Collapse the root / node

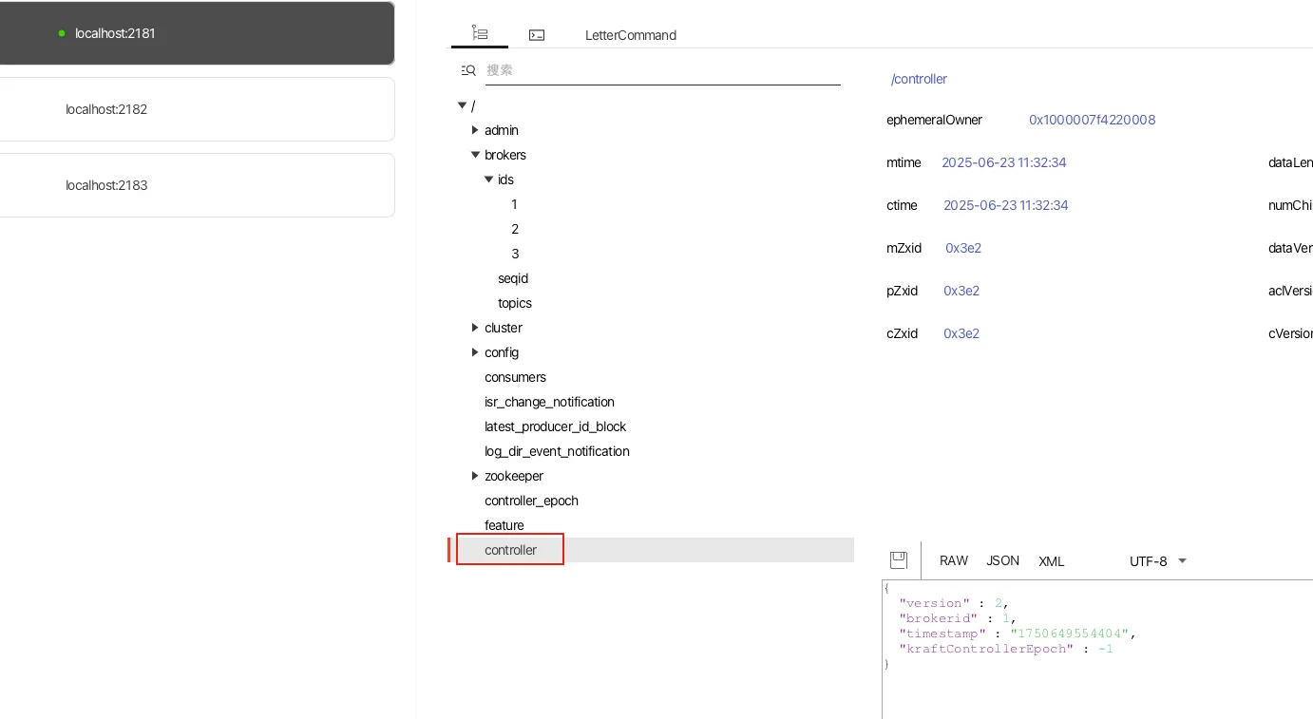462,105
